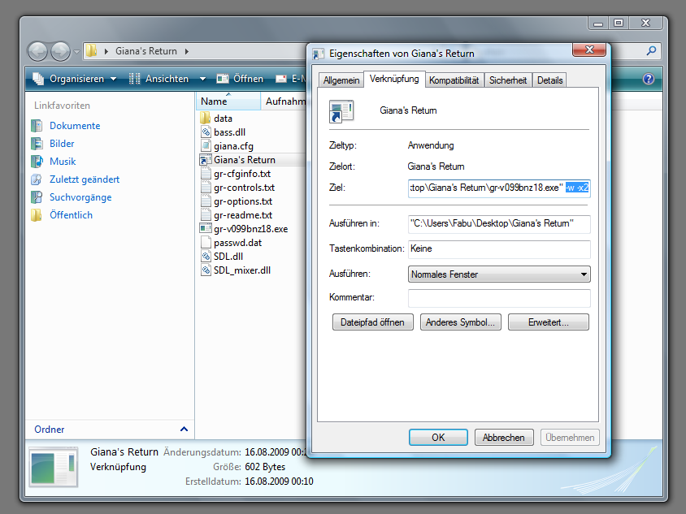Image resolution: width=686 pixels, height=514 pixels.
Task: Open Dokumente in Linkfavoriten
Action: (x=75, y=126)
